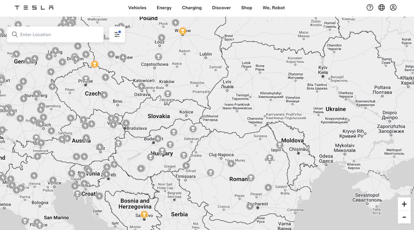Select the supercharger marker near Verona
The image size is (414, 230).
(34, 176)
